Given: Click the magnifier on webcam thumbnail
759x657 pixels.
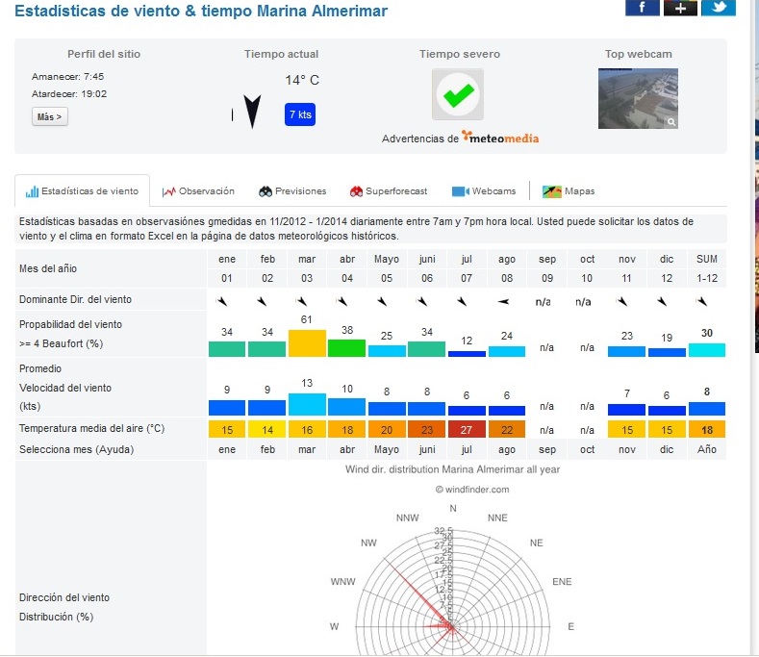Looking at the screenshot, I should point(671,122).
